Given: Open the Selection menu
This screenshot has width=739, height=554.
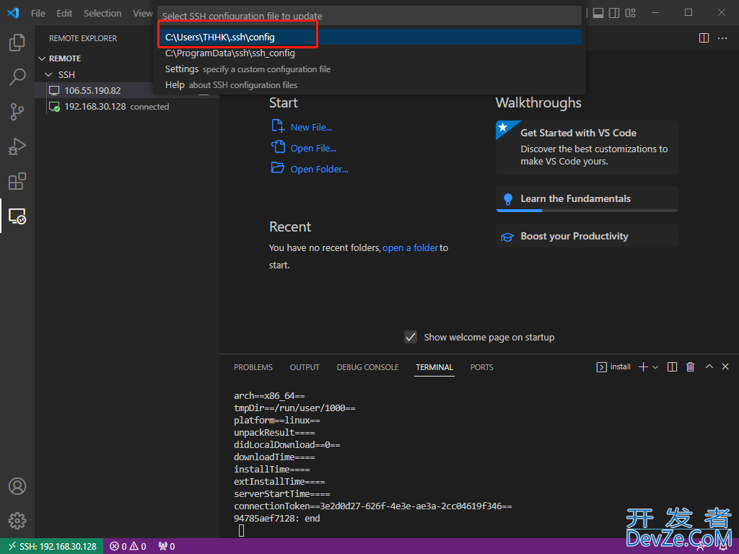Looking at the screenshot, I should (x=102, y=13).
